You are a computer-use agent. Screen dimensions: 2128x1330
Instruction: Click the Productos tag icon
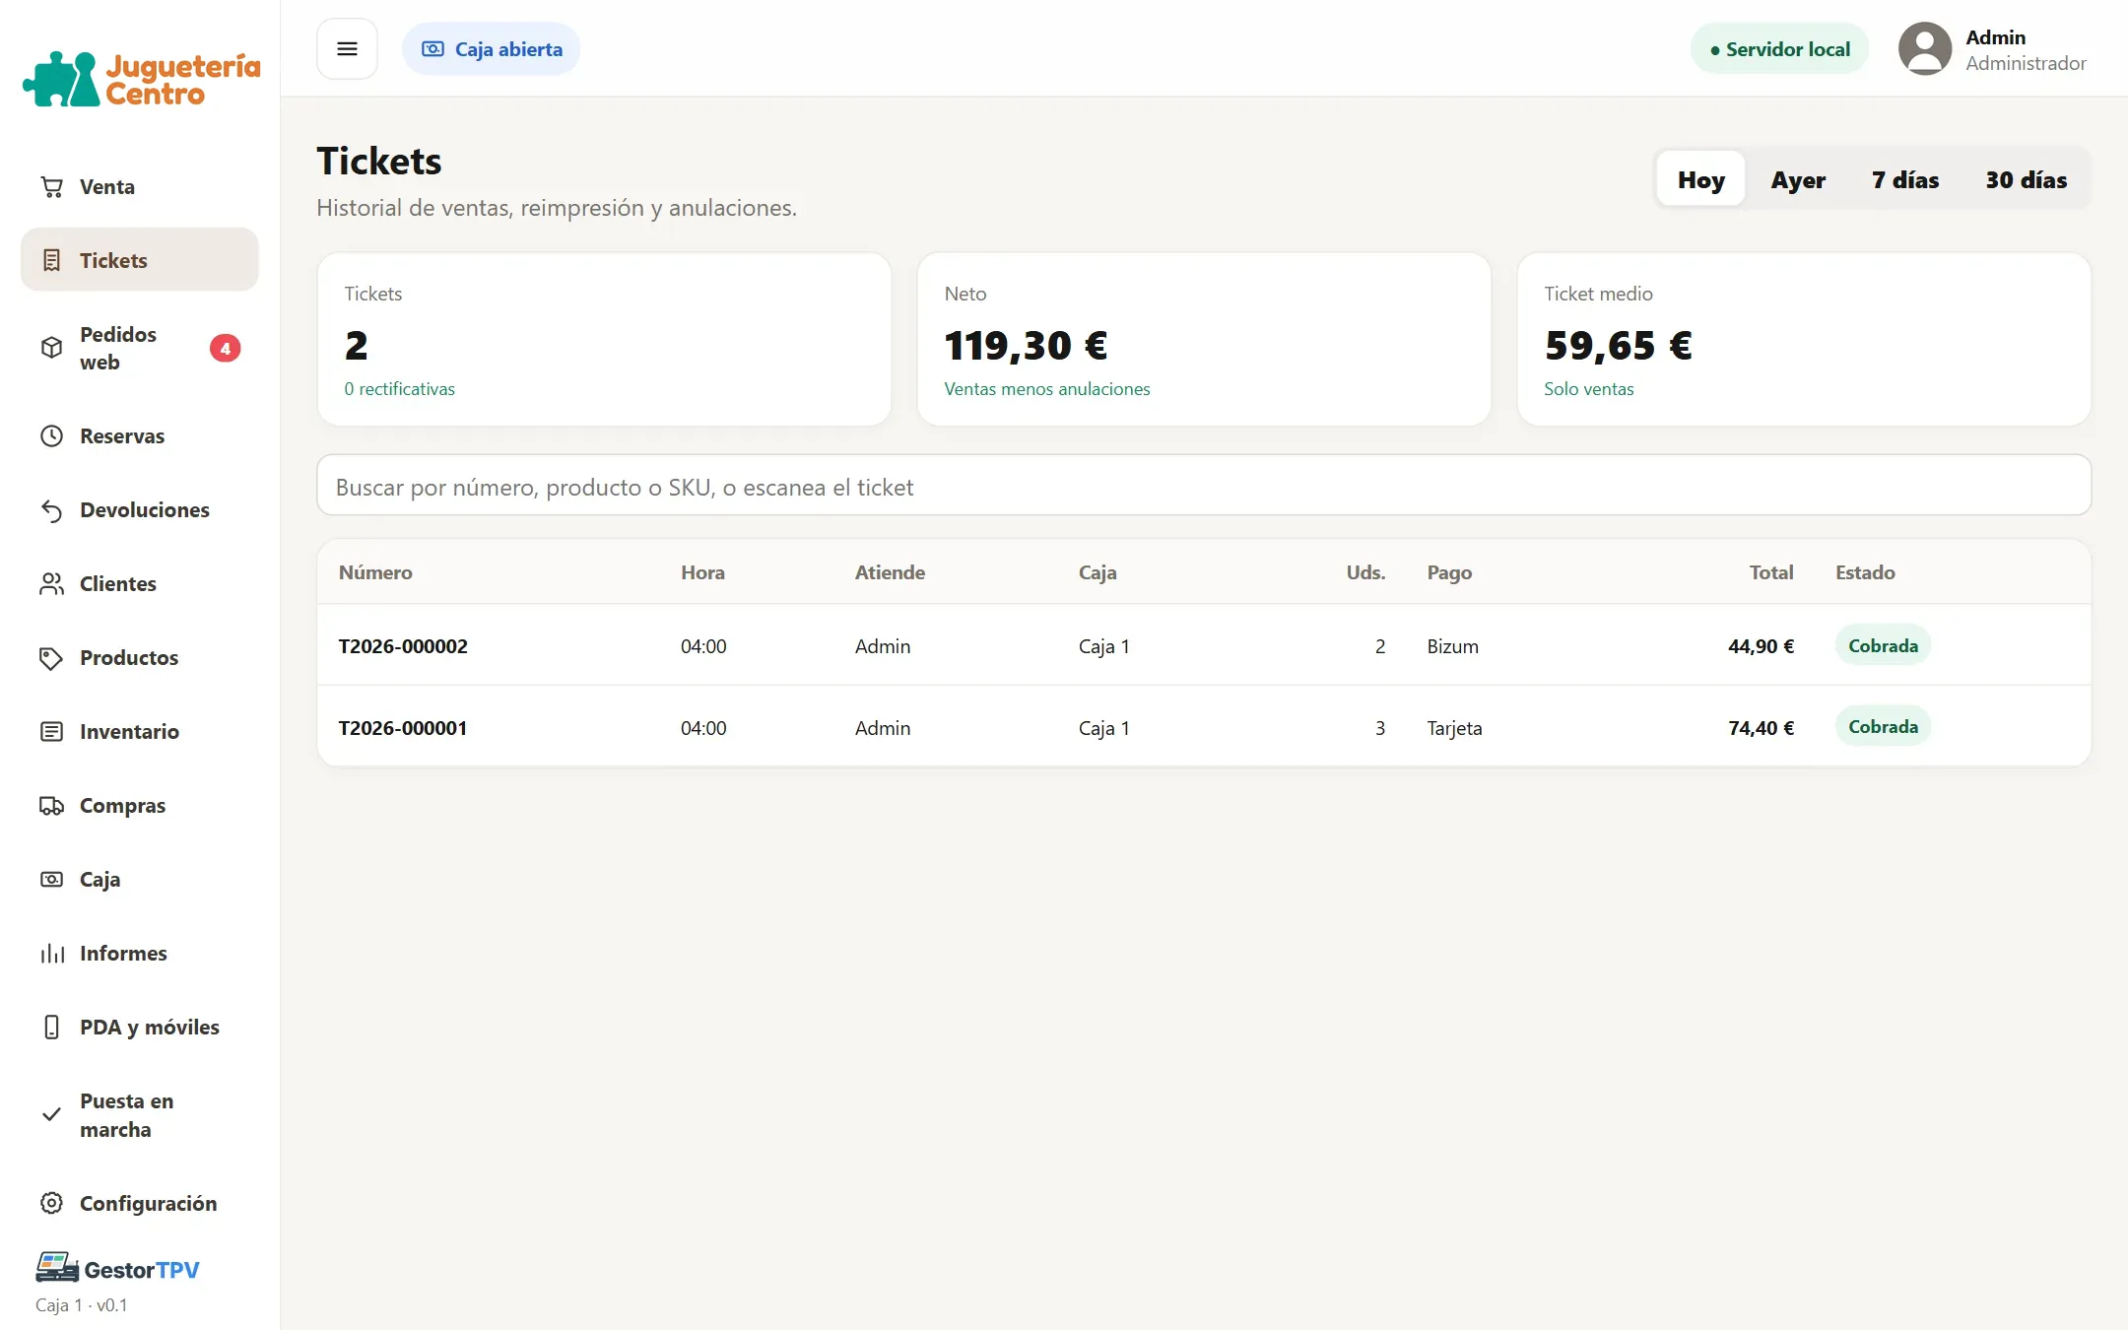point(51,658)
